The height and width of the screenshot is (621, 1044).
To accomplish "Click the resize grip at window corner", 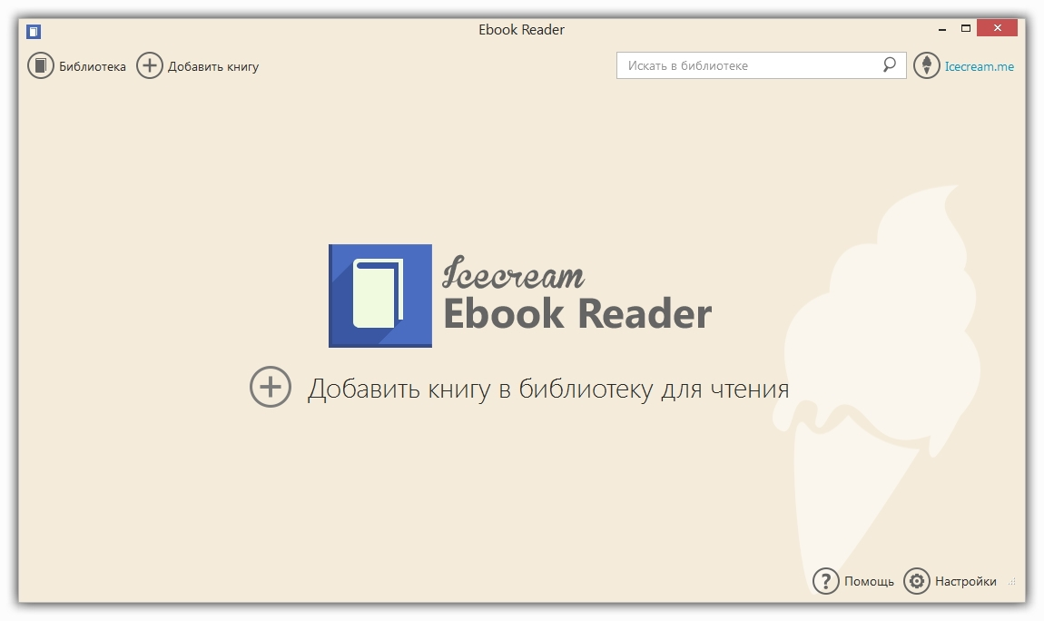I will [x=1012, y=582].
